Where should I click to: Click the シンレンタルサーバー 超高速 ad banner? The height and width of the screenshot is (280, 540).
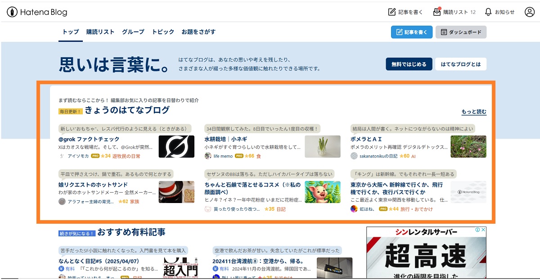(426, 253)
